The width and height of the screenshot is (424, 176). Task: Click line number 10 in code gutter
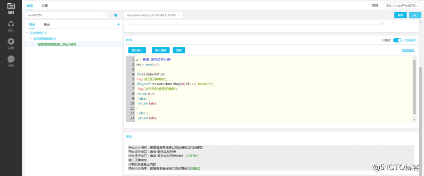point(132,104)
